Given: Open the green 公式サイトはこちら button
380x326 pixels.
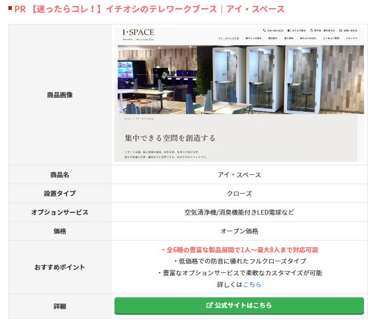Looking at the screenshot, I should click(x=239, y=306).
